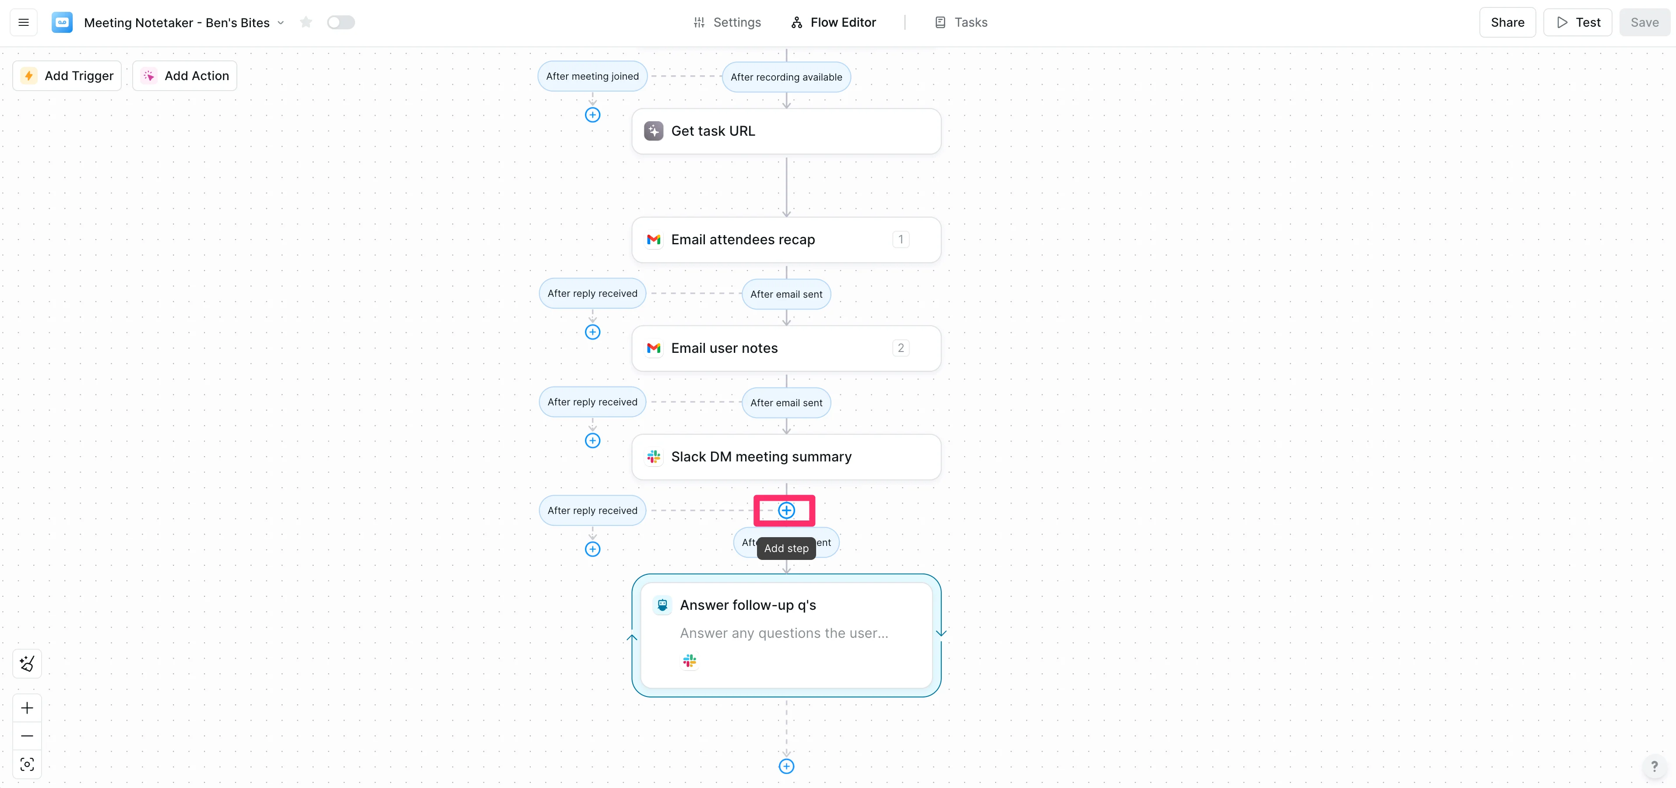Image resolution: width=1676 pixels, height=788 pixels.
Task: Open the help question mark
Action: 1654,766
